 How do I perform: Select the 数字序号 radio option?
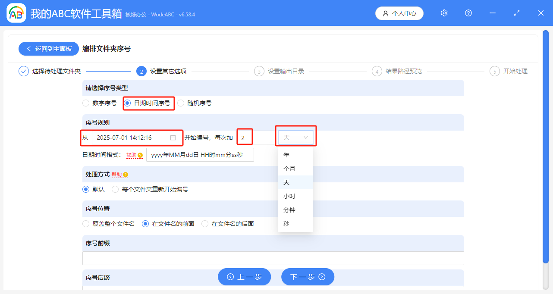click(85, 103)
